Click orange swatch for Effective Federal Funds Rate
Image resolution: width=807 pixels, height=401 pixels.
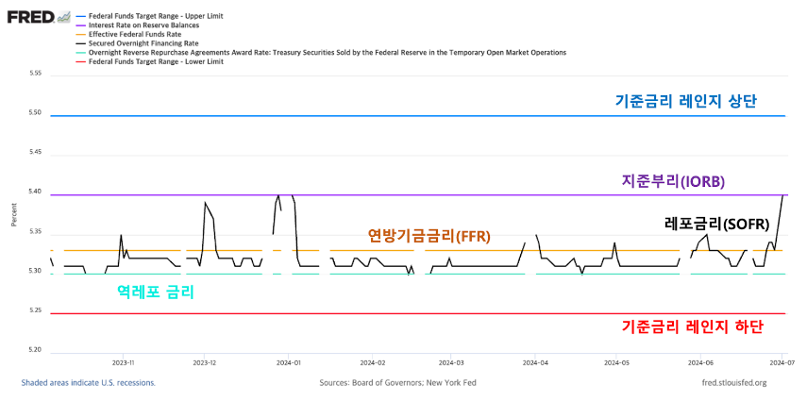(80, 34)
